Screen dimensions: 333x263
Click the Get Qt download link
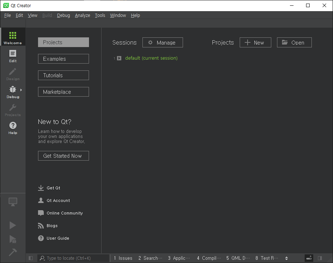pyautogui.click(x=49, y=188)
